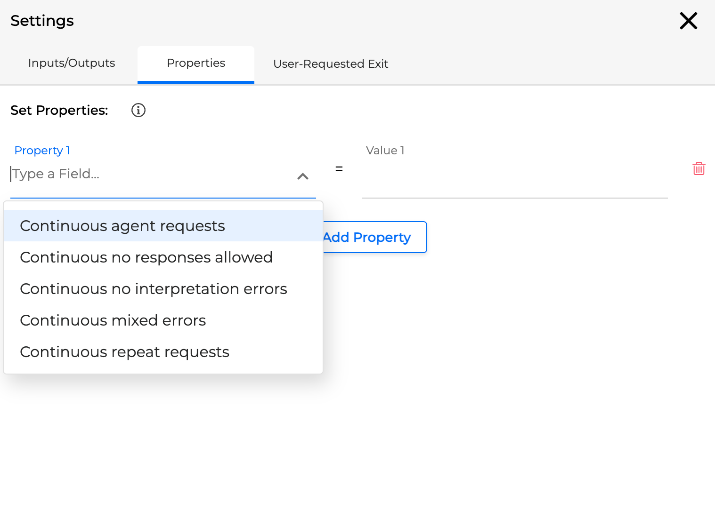Select Continuous repeat requests option
This screenshot has height=526, width=715.
point(124,351)
